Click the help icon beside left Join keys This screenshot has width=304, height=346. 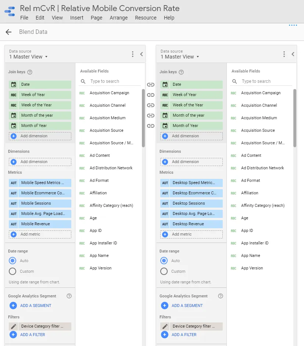tap(30, 72)
